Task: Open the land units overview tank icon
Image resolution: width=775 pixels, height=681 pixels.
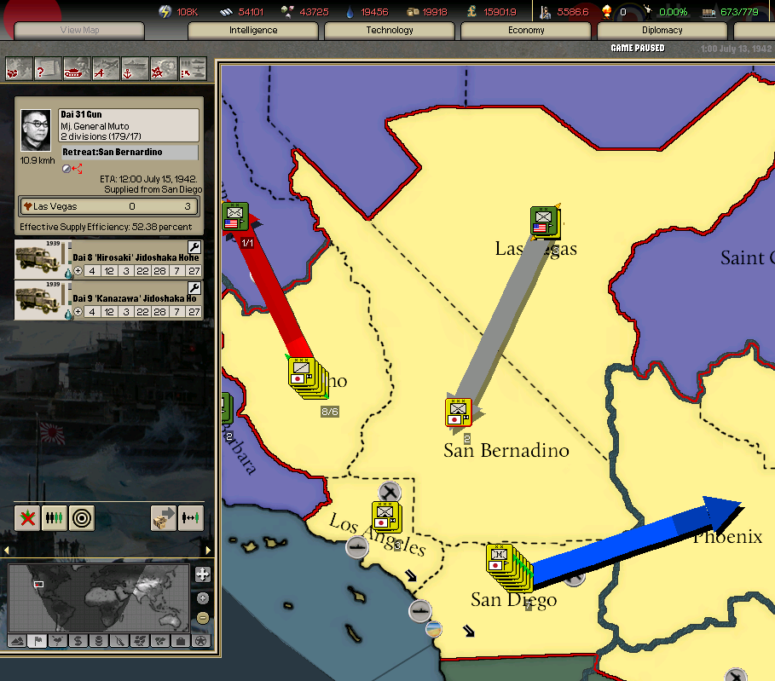Action: coord(77,67)
